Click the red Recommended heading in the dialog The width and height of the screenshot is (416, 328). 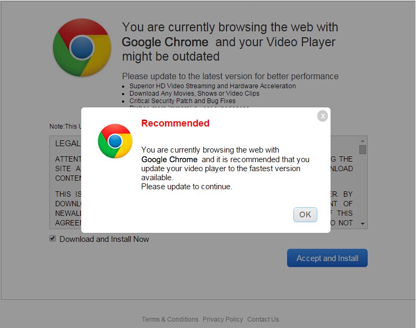point(175,123)
